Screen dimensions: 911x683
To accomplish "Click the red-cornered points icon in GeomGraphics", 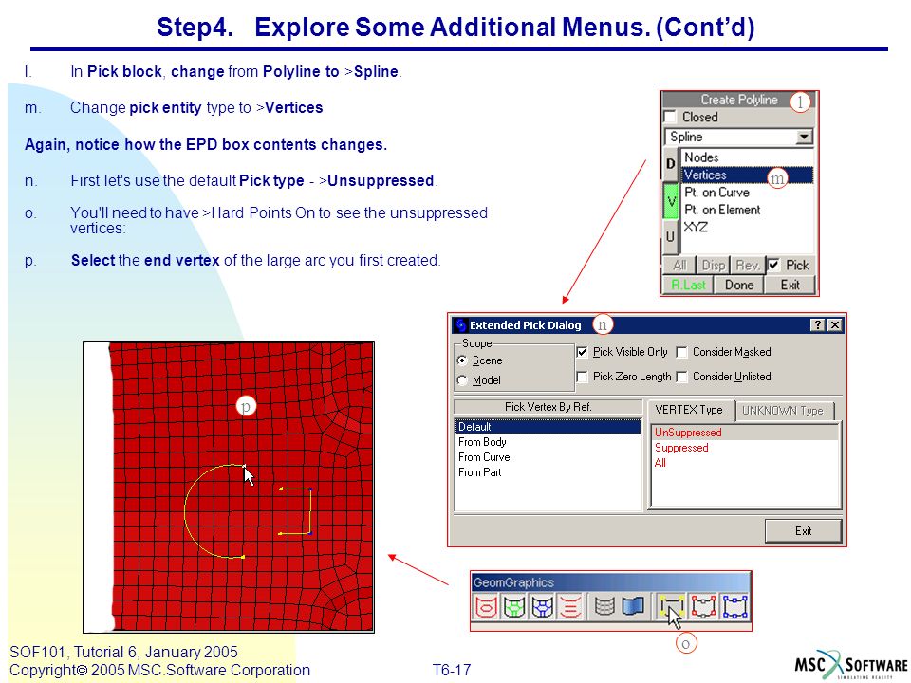I will [703, 607].
